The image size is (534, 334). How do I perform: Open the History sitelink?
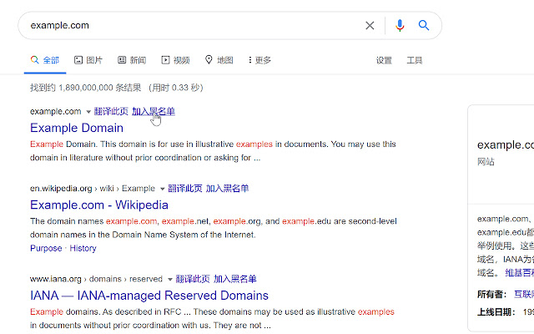pos(83,248)
